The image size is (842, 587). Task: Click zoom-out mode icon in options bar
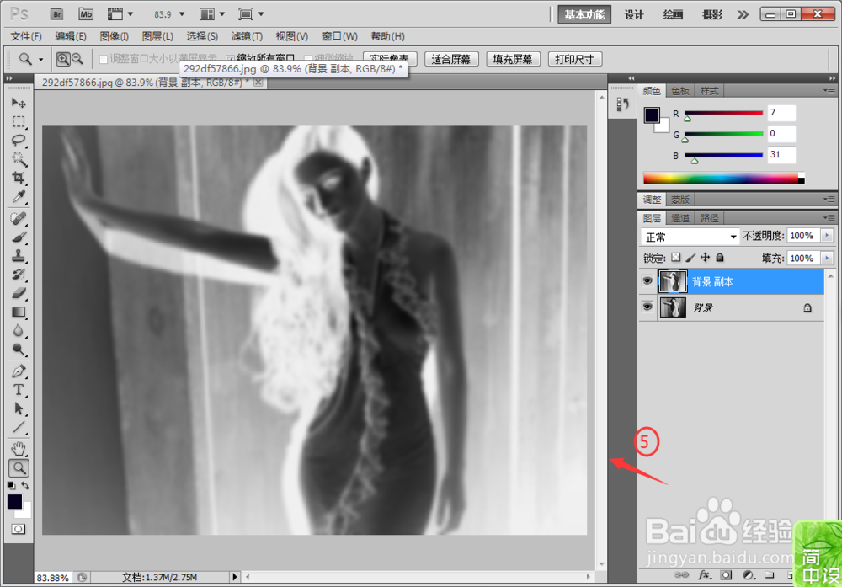pyautogui.click(x=77, y=59)
